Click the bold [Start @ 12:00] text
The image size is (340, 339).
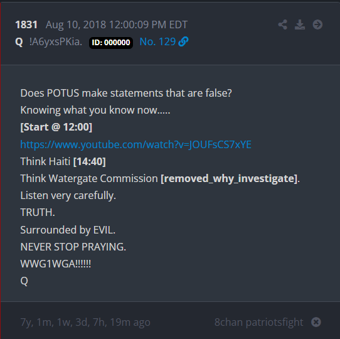pos(56,127)
